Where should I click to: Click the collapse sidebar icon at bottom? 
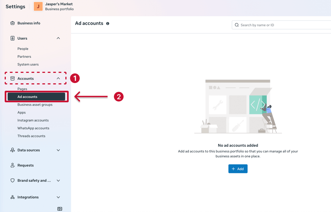[x=60, y=209]
